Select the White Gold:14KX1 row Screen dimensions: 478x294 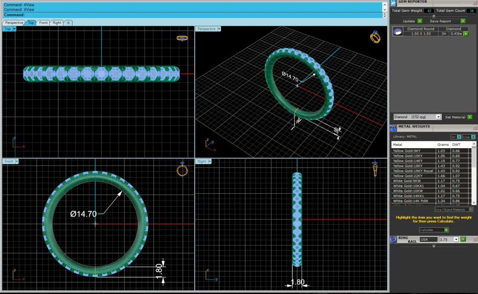click(x=431, y=196)
